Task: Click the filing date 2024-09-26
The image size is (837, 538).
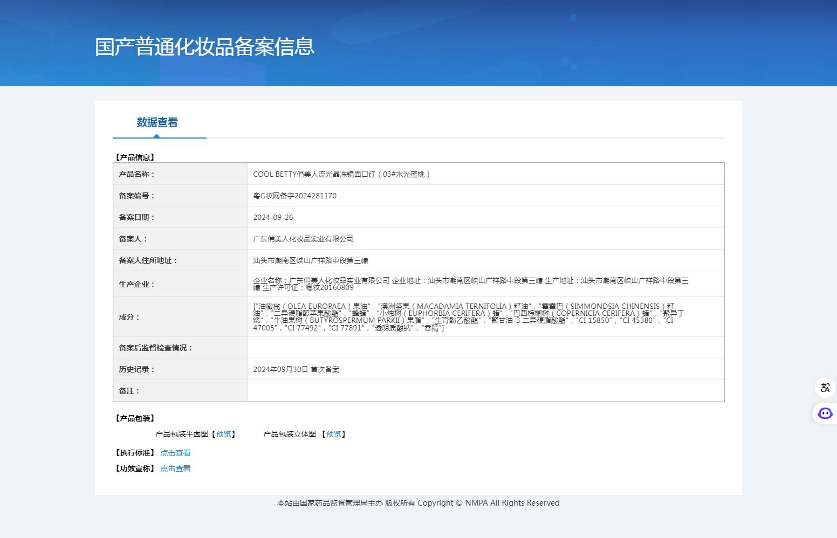Action: [273, 217]
